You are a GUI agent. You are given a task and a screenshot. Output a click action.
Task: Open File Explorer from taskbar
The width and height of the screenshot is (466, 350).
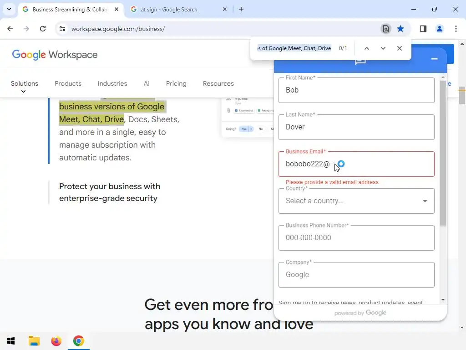(34, 341)
